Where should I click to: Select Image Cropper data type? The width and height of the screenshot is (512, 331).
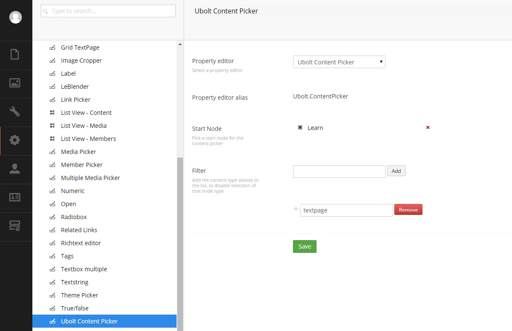(x=82, y=61)
